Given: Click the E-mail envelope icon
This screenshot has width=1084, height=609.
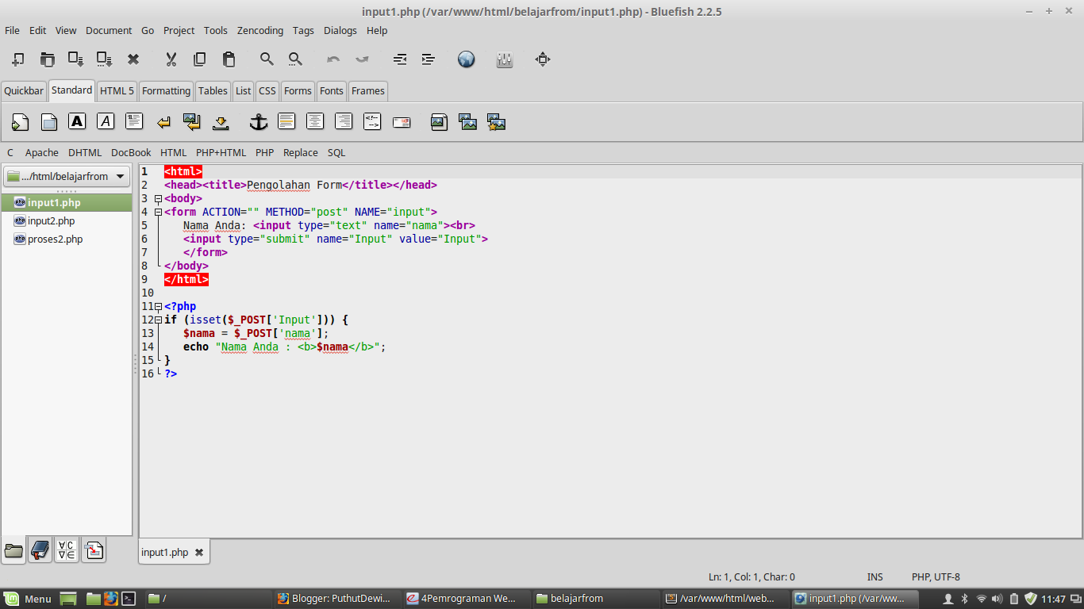Looking at the screenshot, I should (x=402, y=122).
